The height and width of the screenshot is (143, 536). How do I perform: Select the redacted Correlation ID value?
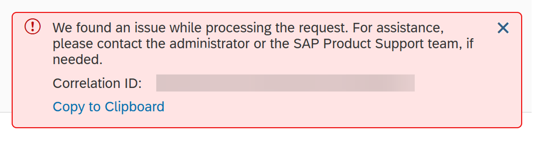click(x=285, y=83)
